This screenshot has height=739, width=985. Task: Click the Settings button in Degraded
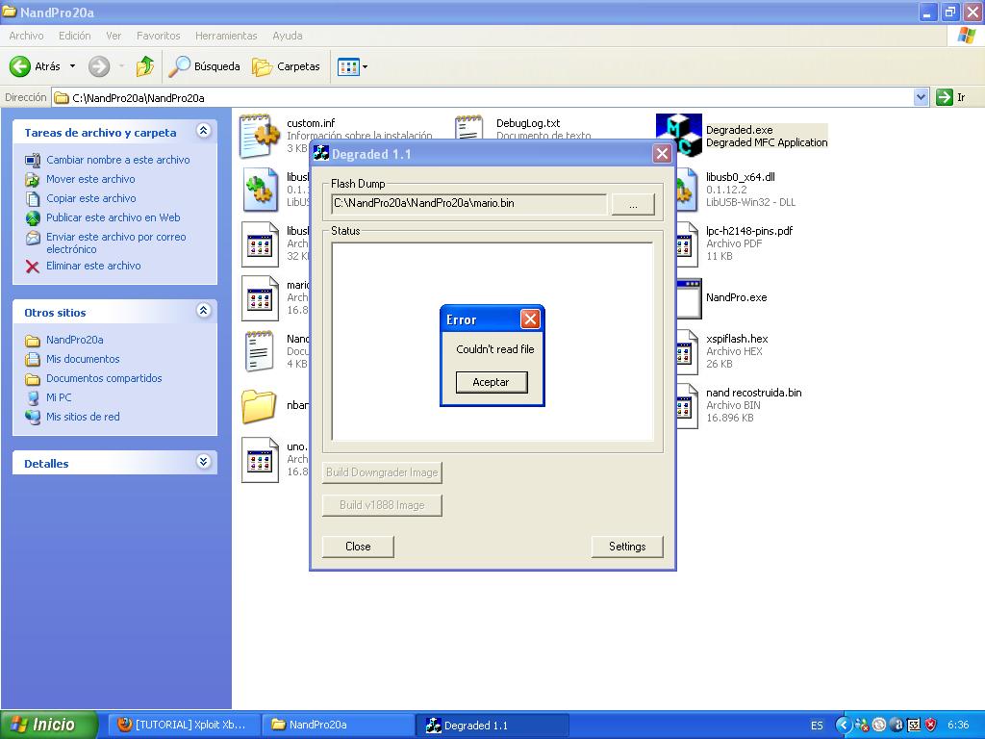[x=626, y=547]
